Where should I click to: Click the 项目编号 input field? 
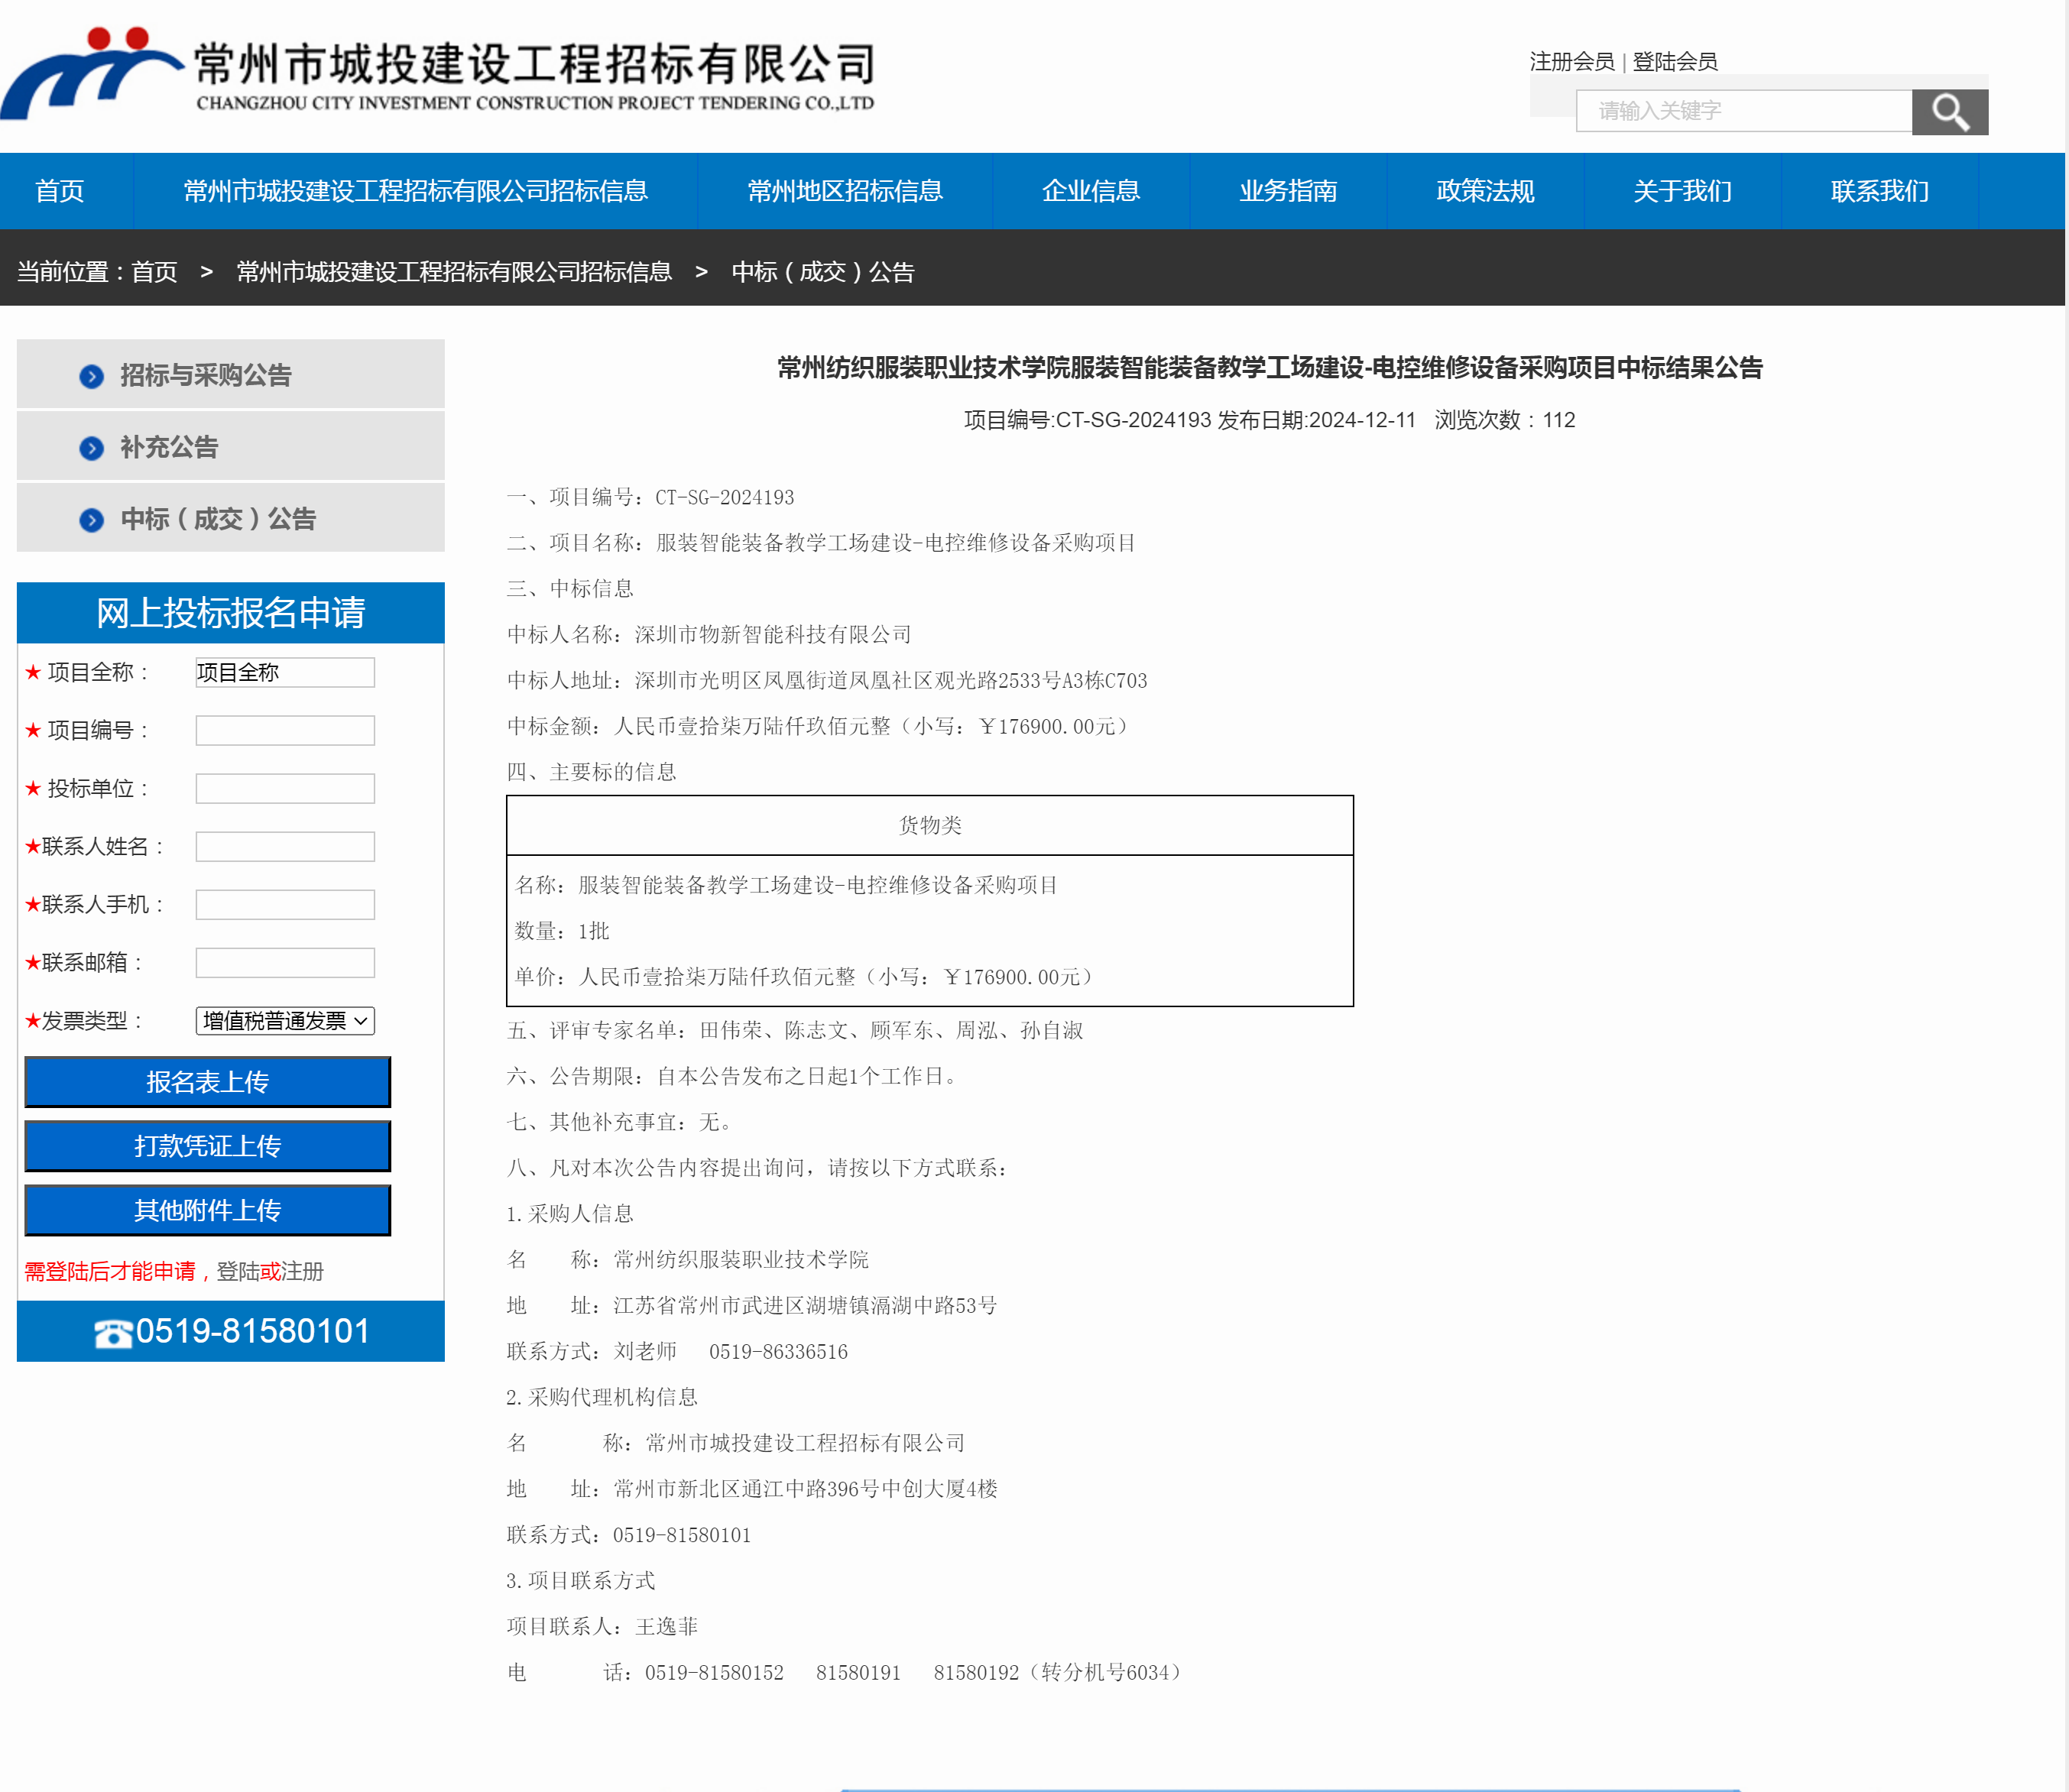point(285,730)
